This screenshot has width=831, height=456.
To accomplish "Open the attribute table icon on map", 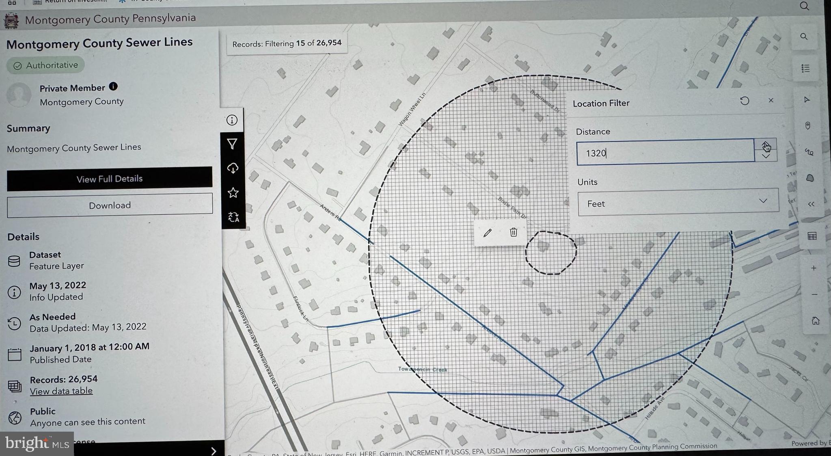I will [812, 236].
